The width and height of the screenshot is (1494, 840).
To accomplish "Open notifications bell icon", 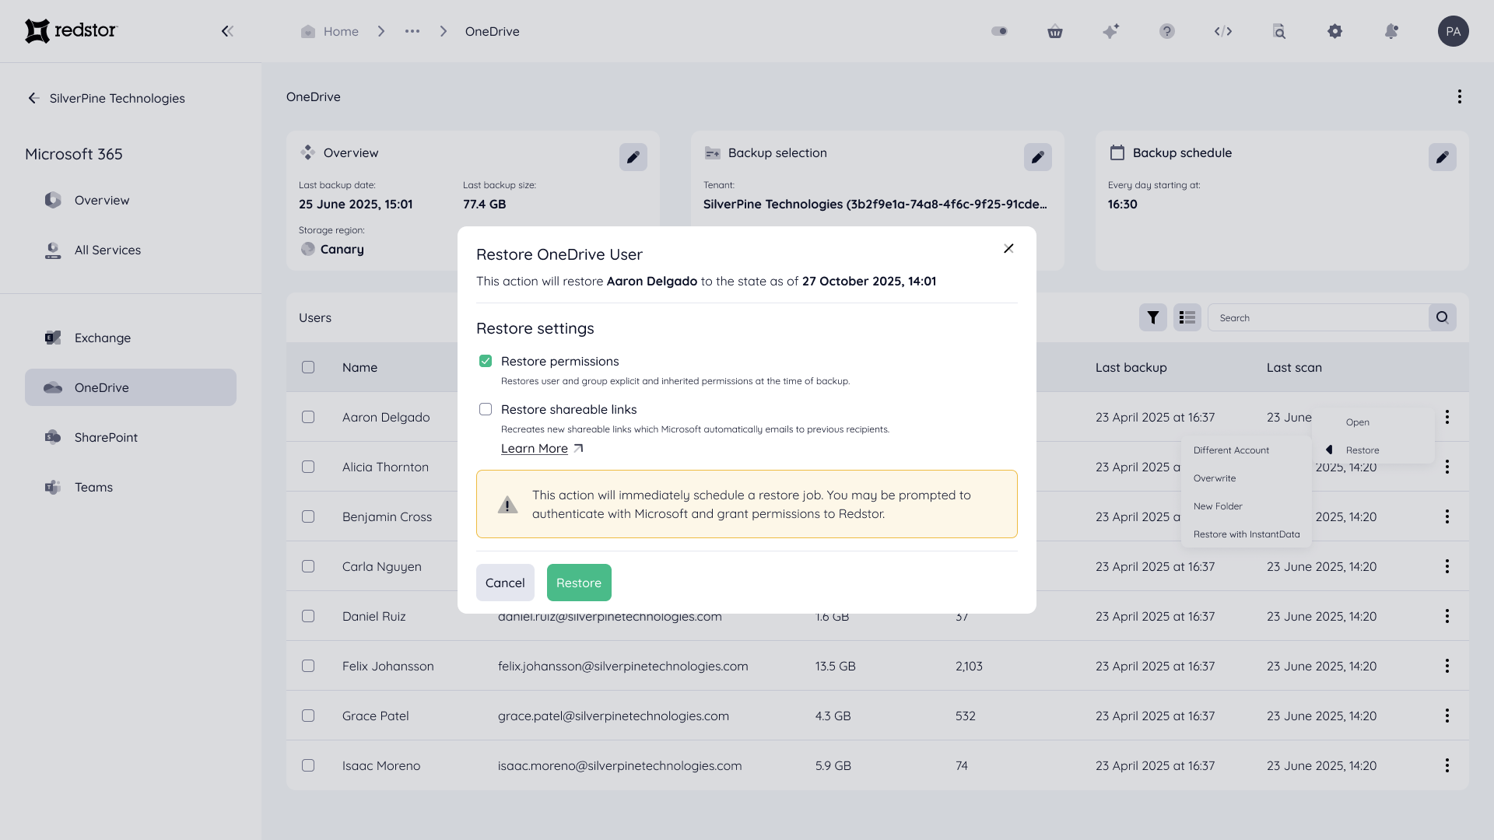I will [1391, 31].
